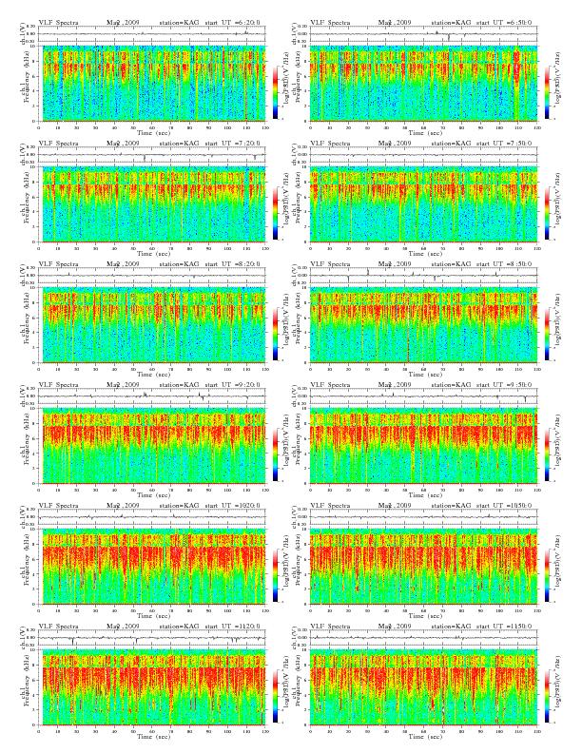Click the ch.1(V) waveform strip above the 6:50:0 spectrogram
The width and height of the screenshot is (582, 753).
point(423,33)
